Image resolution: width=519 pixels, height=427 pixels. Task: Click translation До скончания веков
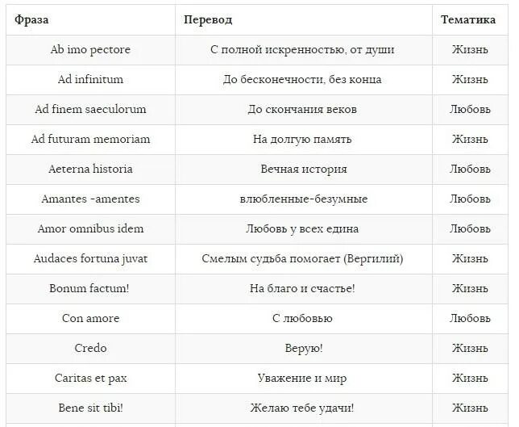click(302, 110)
